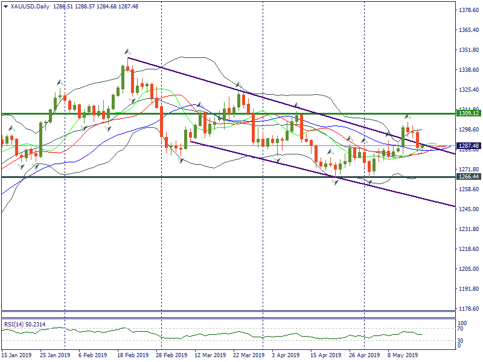Click up fractal arrow above late March peak
The width and height of the screenshot is (483, 362).
(238, 85)
